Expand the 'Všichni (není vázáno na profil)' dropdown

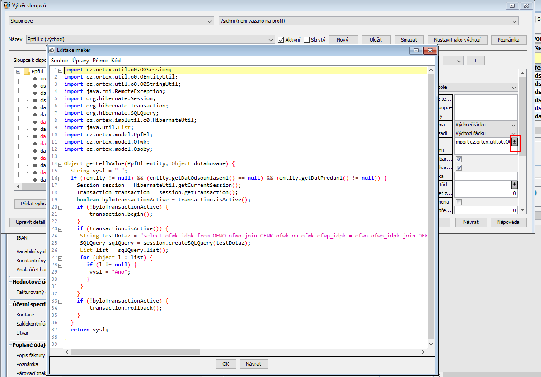[x=368, y=21]
